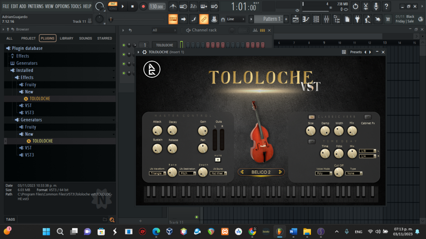Click the stop button
This screenshot has width=426, height=239.
point(133,6)
